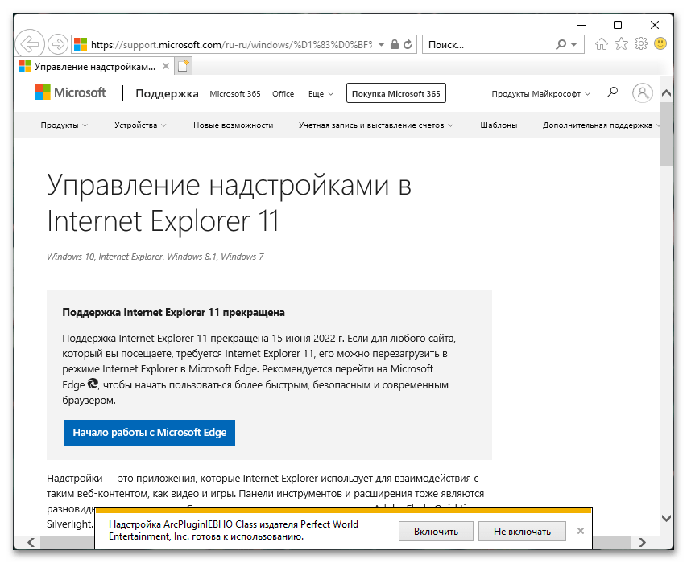Expand the Еще menu
The height and width of the screenshot is (563, 687).
point(321,93)
